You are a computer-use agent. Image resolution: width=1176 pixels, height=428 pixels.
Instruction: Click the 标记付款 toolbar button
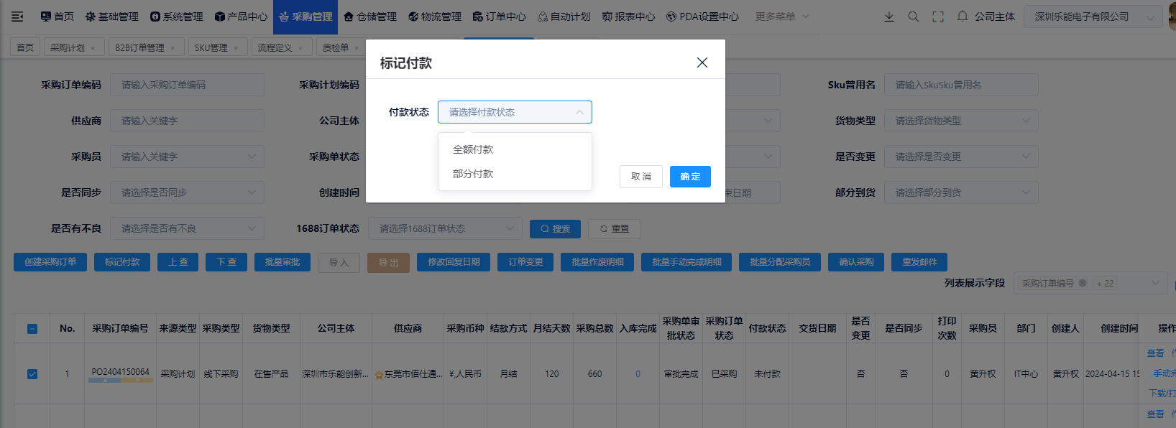[122, 262]
